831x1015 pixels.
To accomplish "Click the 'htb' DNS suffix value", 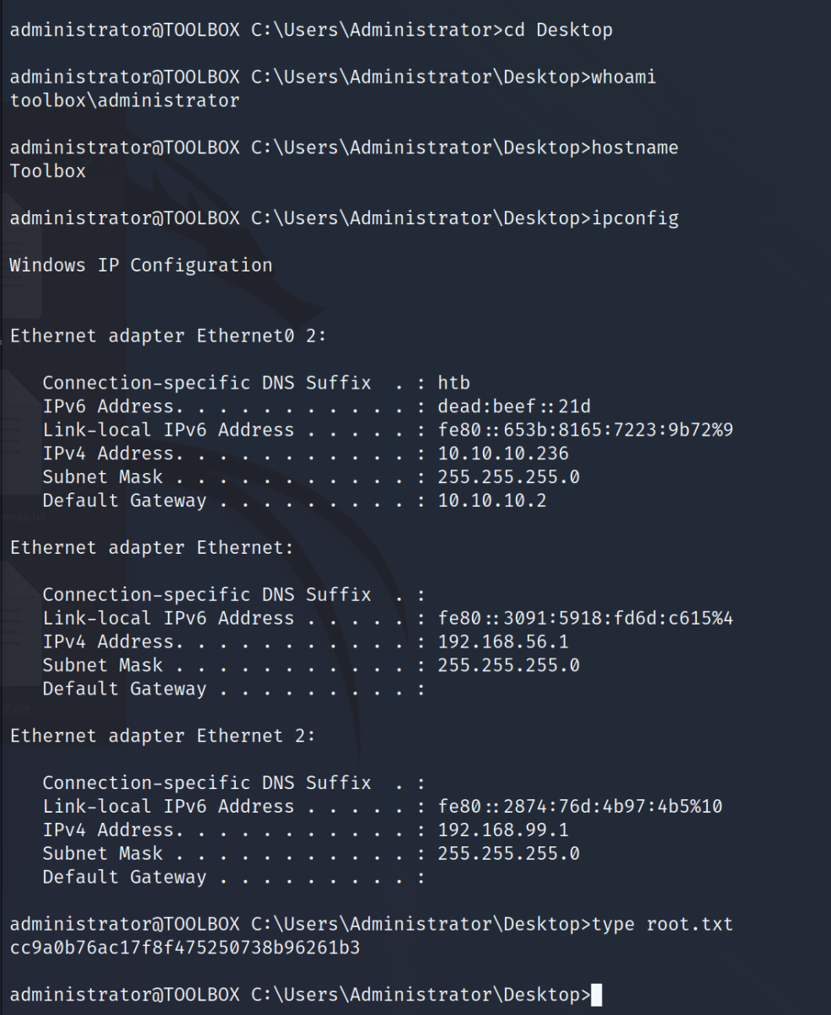I will click(454, 384).
